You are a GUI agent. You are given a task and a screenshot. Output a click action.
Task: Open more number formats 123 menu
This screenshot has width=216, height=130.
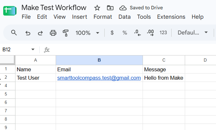pos(163,33)
